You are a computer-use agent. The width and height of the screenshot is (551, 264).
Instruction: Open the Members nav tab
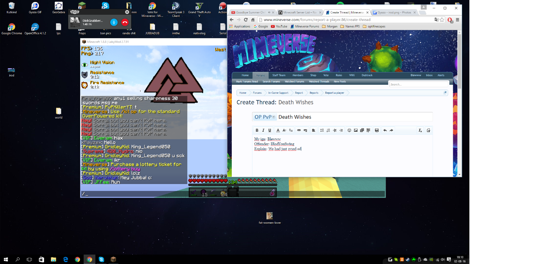click(298, 75)
